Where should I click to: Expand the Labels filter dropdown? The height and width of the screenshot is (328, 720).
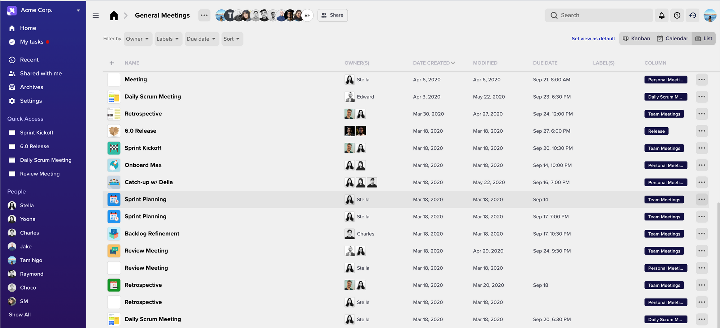coord(168,39)
